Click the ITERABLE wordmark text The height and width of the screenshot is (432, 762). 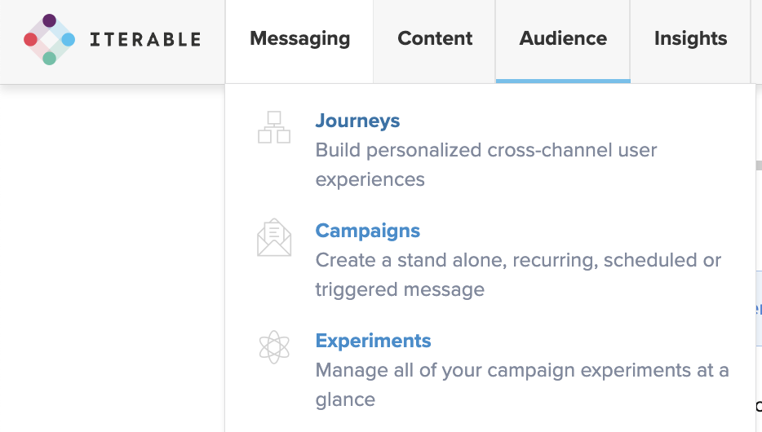coord(145,39)
